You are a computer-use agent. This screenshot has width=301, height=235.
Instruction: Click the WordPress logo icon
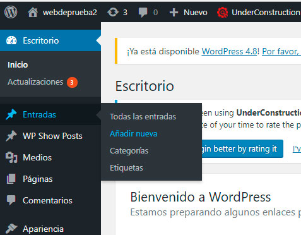point(11,12)
